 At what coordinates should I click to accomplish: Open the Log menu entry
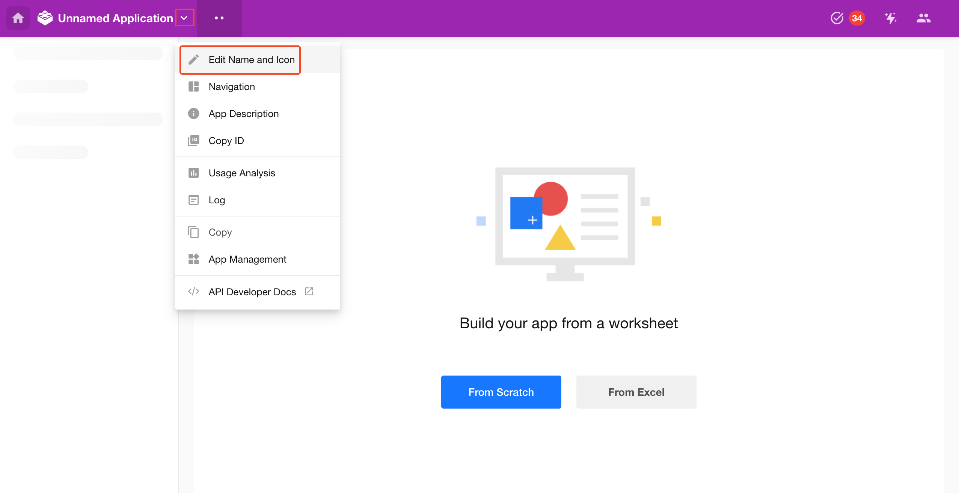pos(217,200)
